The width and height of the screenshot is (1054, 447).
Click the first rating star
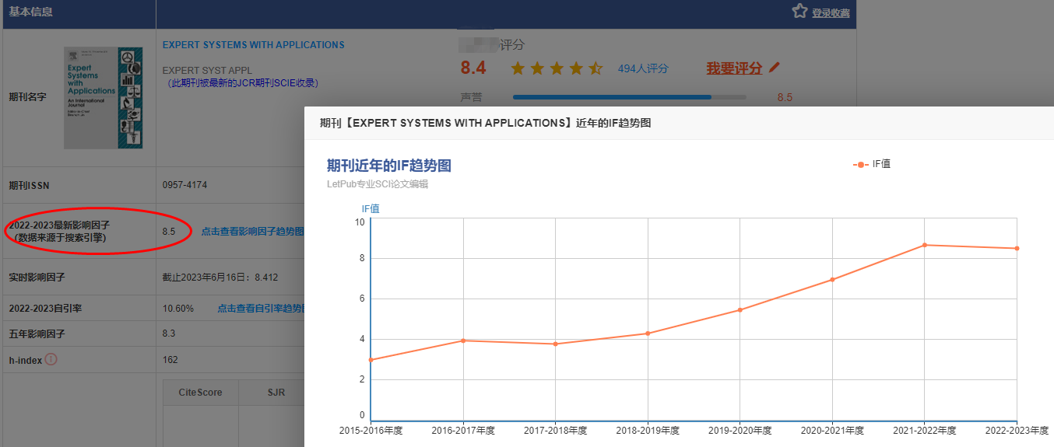click(518, 68)
